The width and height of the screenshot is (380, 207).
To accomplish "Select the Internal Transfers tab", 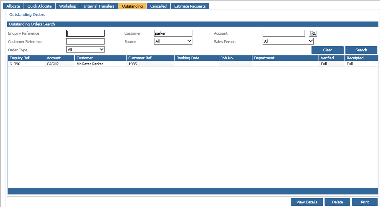I will (99, 6).
